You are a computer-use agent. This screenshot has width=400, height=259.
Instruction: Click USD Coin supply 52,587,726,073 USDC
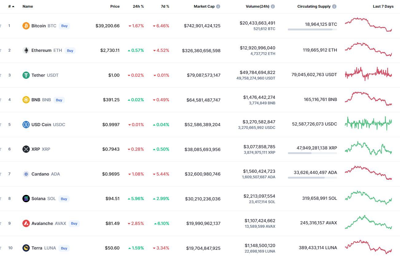point(314,124)
